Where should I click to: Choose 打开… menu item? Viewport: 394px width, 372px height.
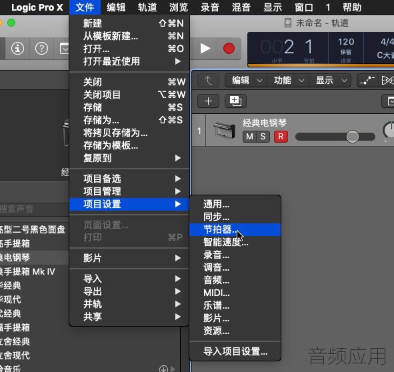(129, 49)
